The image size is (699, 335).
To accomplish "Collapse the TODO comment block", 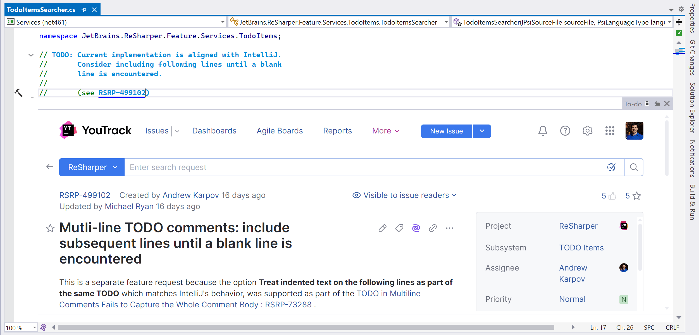I will (31, 55).
